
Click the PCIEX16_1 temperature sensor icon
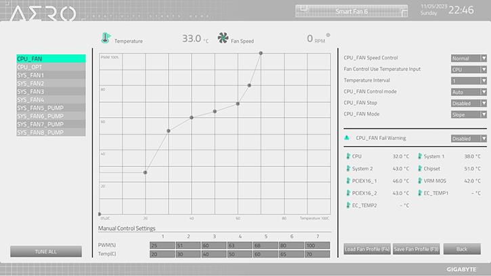click(x=348, y=181)
